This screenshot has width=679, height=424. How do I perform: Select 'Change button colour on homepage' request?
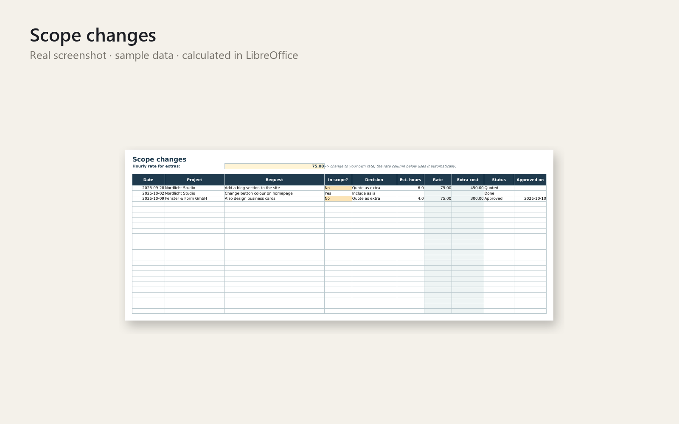[x=274, y=193]
